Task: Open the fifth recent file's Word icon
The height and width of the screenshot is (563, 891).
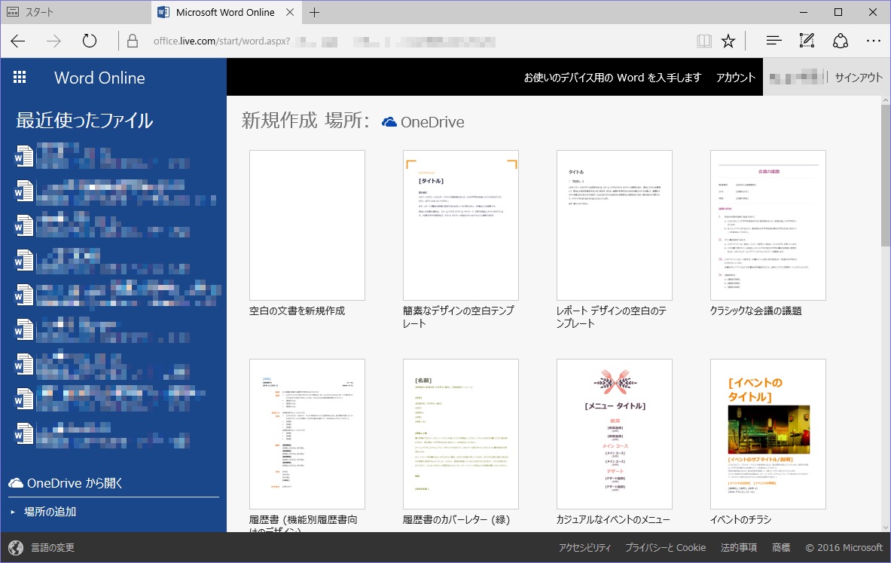Action: 24,295
